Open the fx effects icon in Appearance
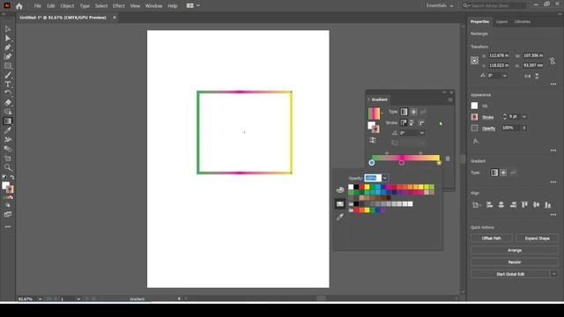This screenshot has width=564, height=317. [x=476, y=141]
